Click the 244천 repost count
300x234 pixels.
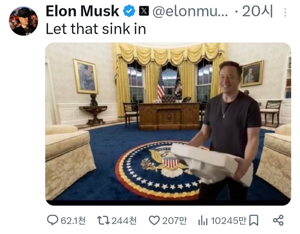click(x=124, y=220)
